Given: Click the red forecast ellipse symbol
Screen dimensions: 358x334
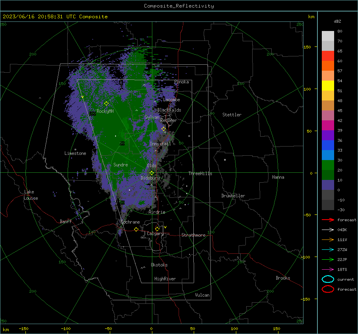Looking at the screenshot, I should coord(328,289).
